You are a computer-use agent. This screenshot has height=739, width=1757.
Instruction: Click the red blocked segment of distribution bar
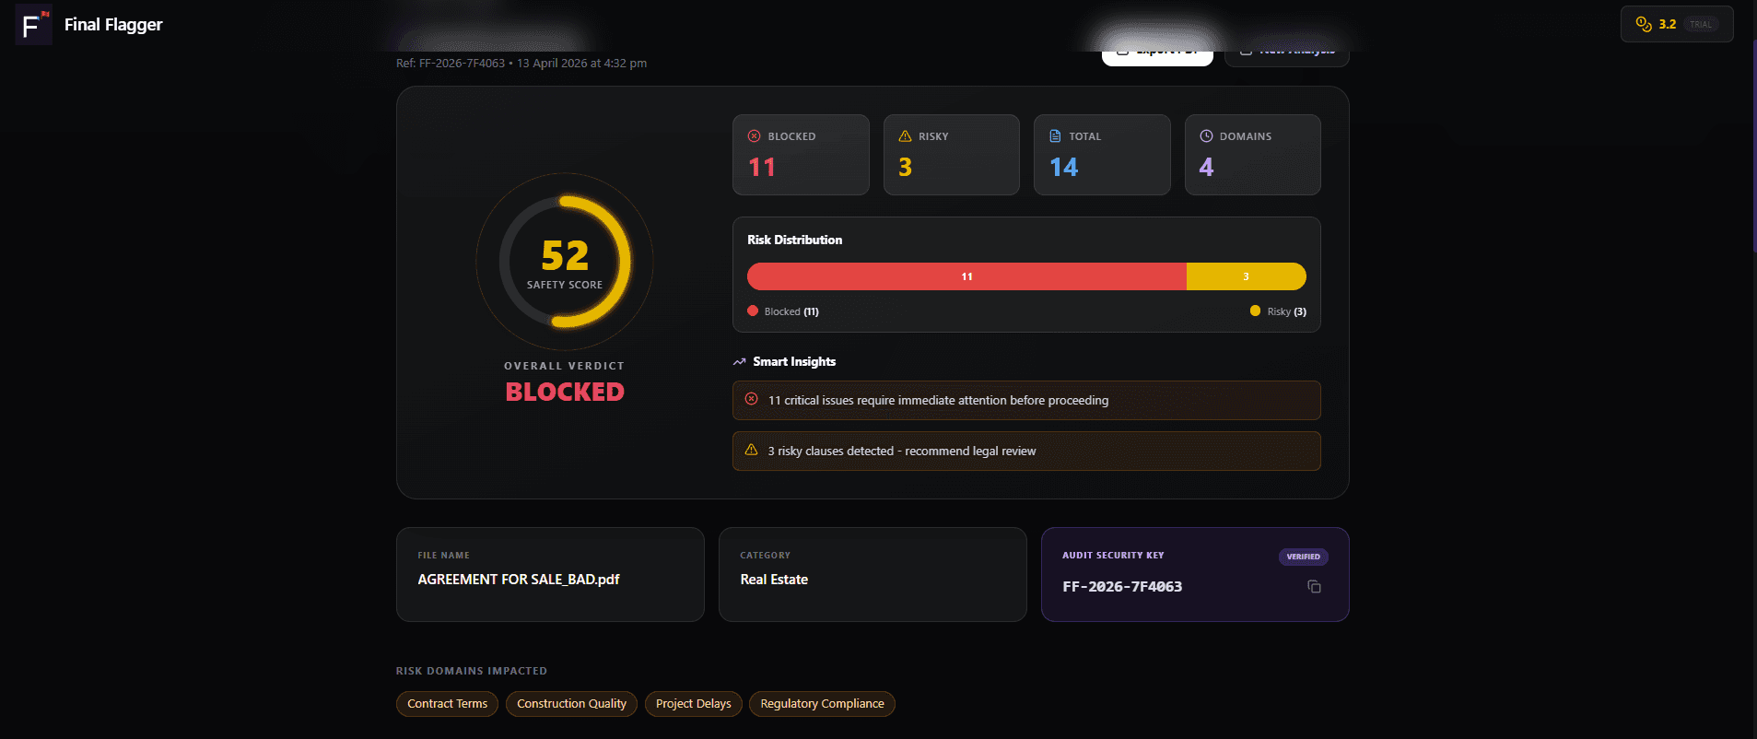[966, 276]
